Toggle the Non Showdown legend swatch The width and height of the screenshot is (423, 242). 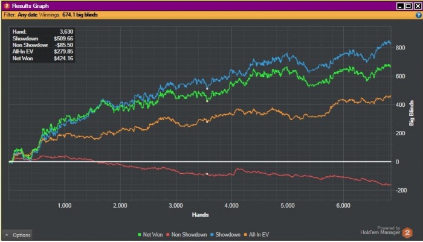[168, 235]
